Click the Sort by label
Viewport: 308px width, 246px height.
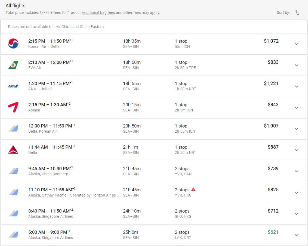[283, 13]
